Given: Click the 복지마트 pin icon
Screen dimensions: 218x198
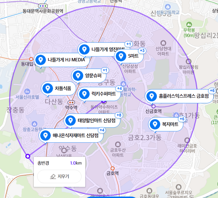Looking at the screenshot, I should click(155, 124).
